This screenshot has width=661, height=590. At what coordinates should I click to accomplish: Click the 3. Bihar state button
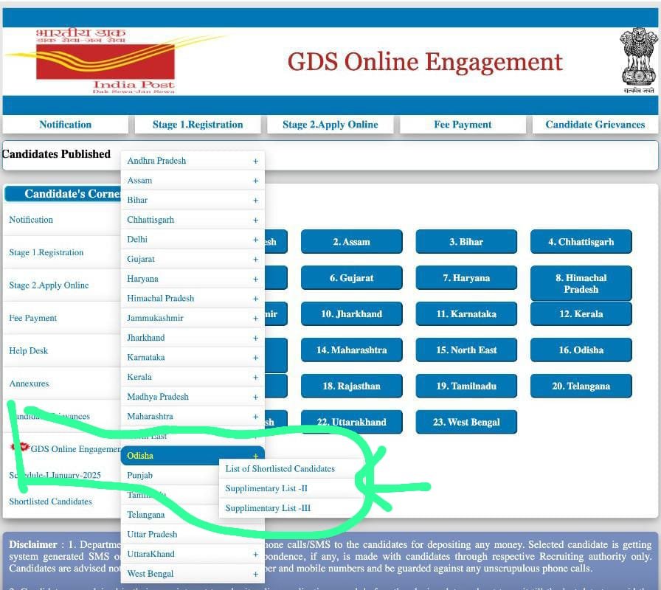(x=466, y=241)
